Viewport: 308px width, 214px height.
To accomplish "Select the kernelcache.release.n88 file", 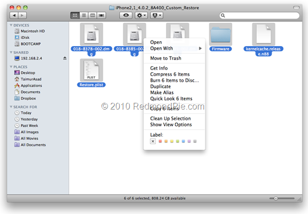I will pyautogui.click(x=263, y=34).
